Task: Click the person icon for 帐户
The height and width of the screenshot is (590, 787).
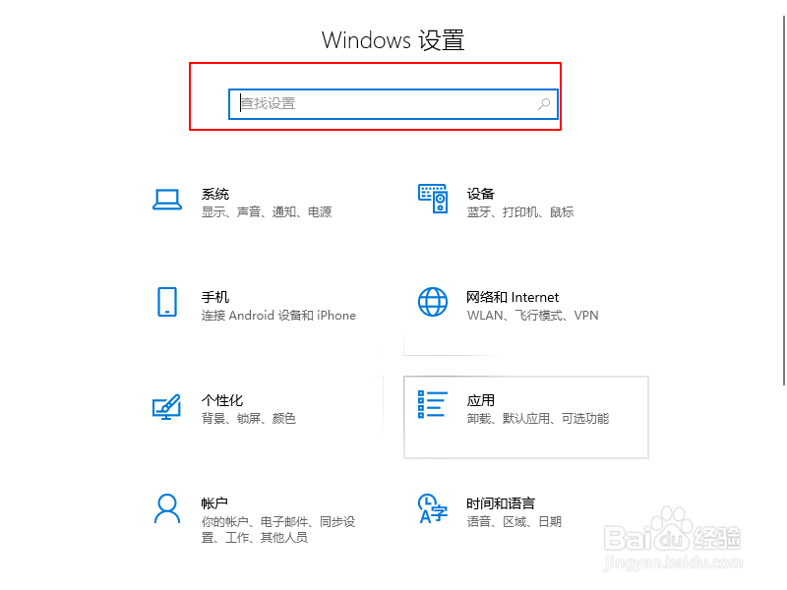Action: 167,508
